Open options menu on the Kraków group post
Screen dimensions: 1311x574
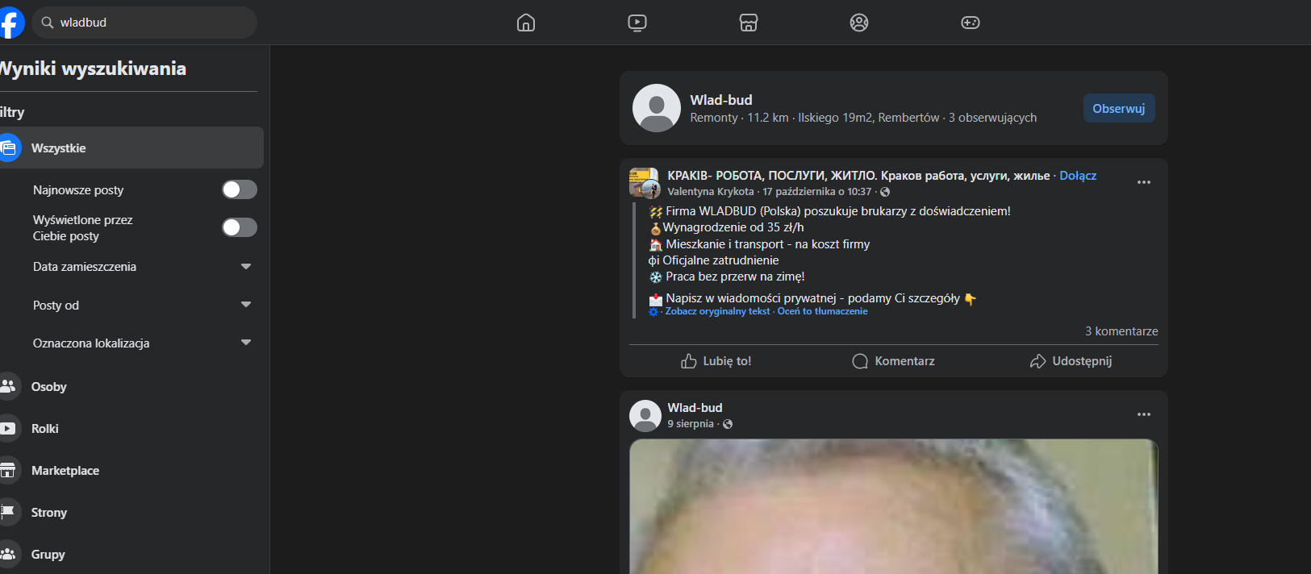click(1143, 182)
